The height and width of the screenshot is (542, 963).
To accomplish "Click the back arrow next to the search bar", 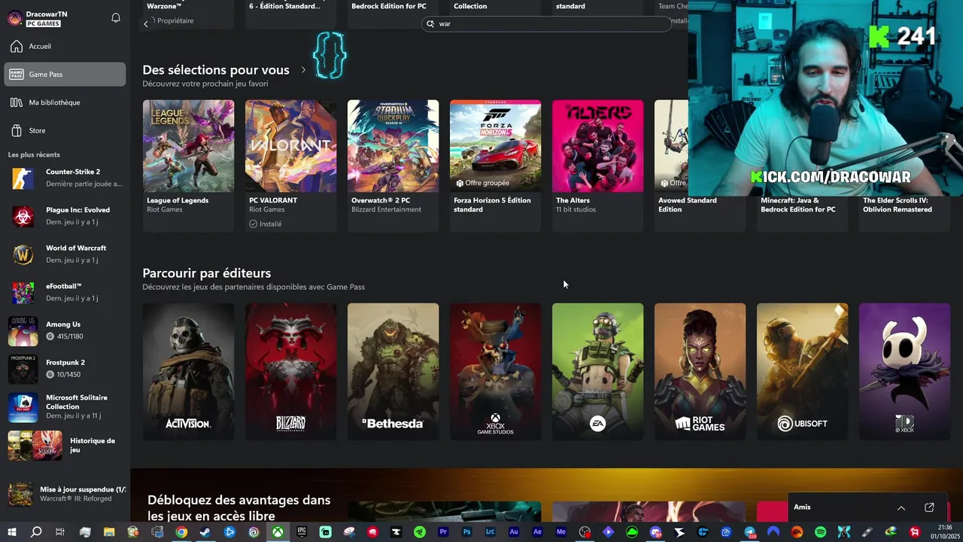I will pyautogui.click(x=146, y=24).
